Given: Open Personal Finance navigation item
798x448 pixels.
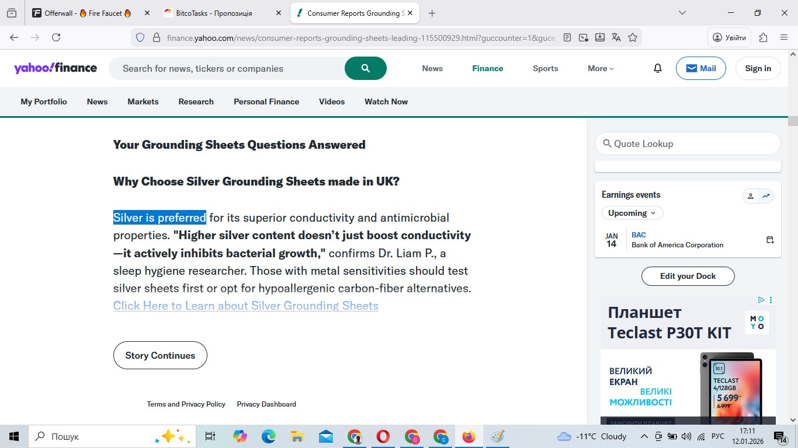Looking at the screenshot, I should pos(266,101).
